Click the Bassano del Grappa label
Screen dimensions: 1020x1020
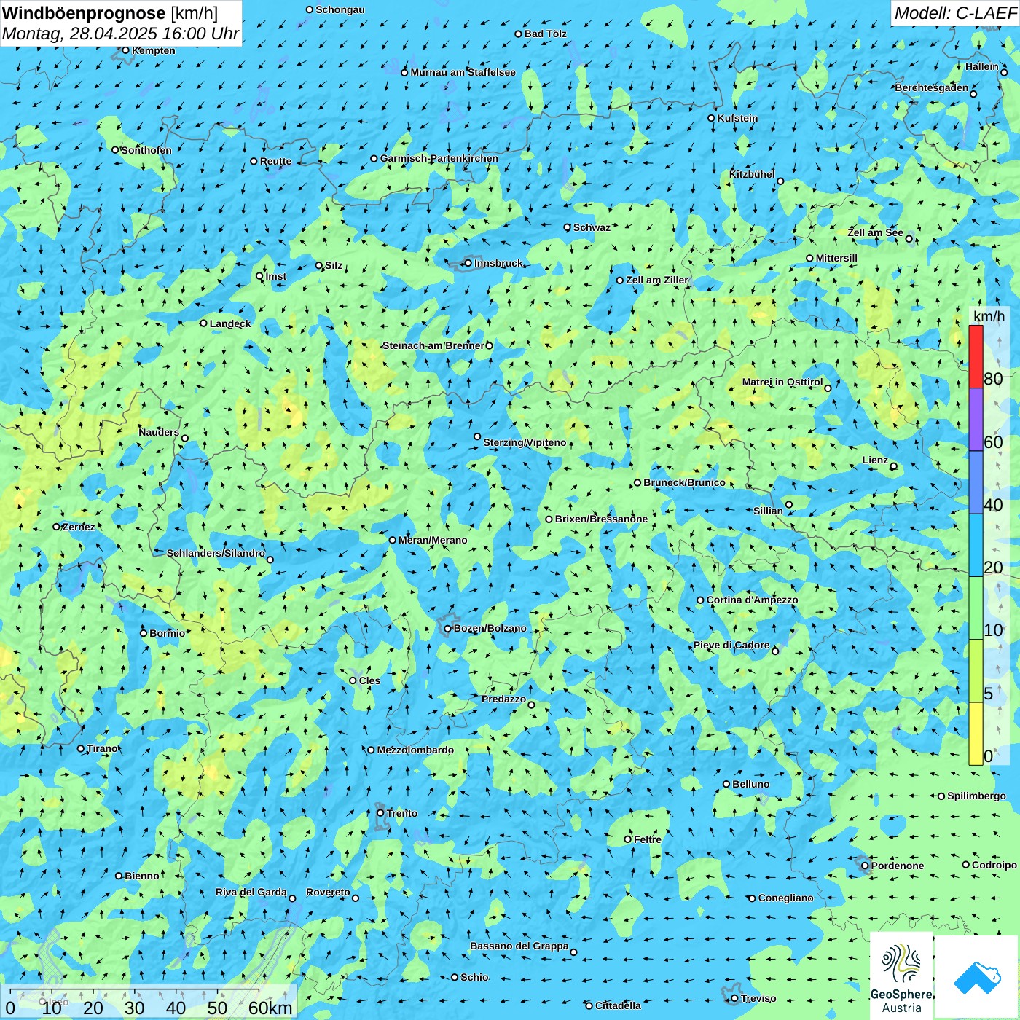[519, 946]
